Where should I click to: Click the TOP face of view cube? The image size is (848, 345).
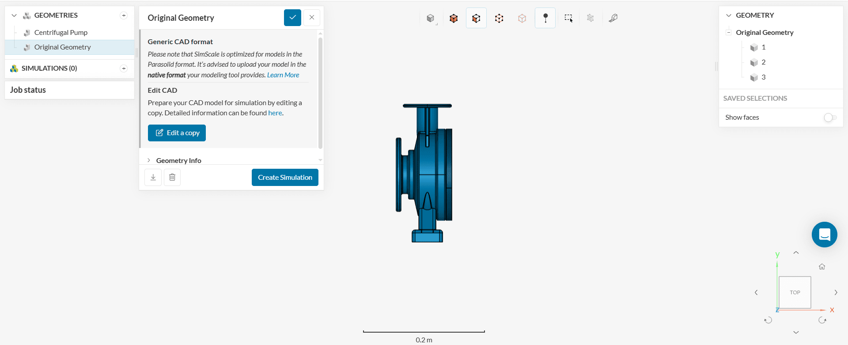[795, 292]
